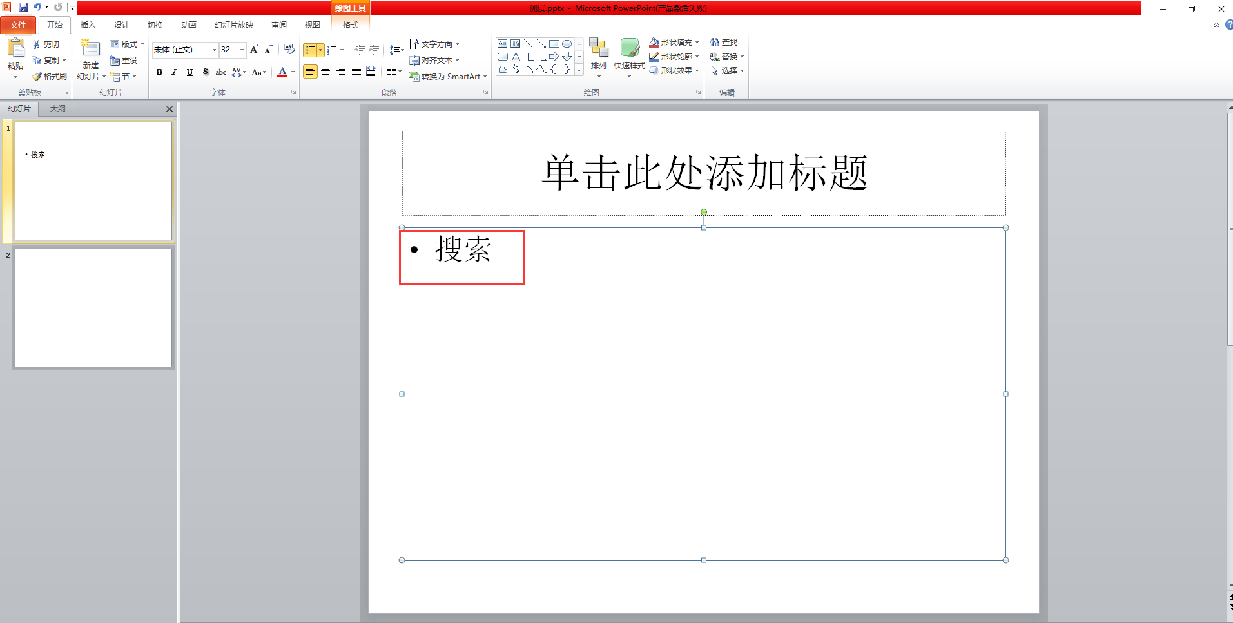Open the File (文件) tab
This screenshot has height=623, width=1233.
coord(18,24)
